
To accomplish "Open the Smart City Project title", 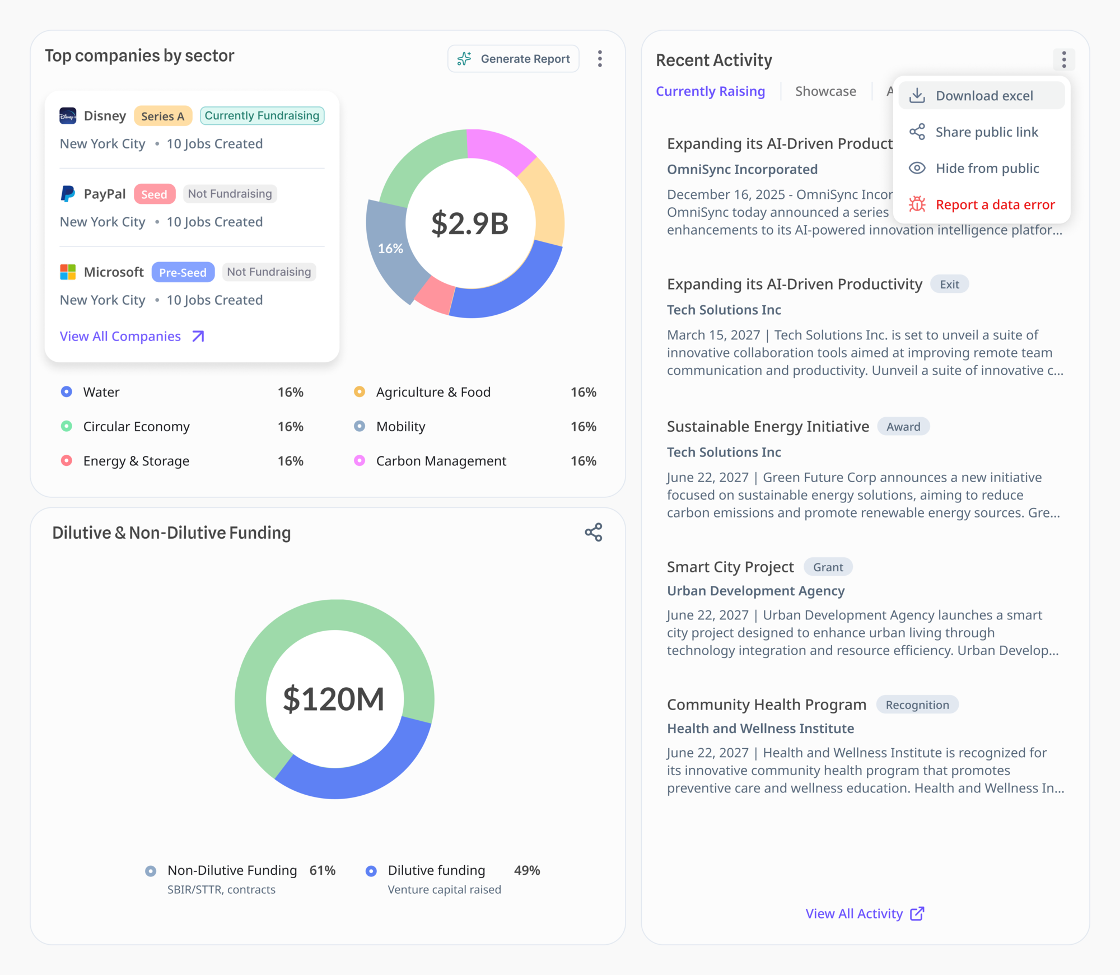I will 730,567.
